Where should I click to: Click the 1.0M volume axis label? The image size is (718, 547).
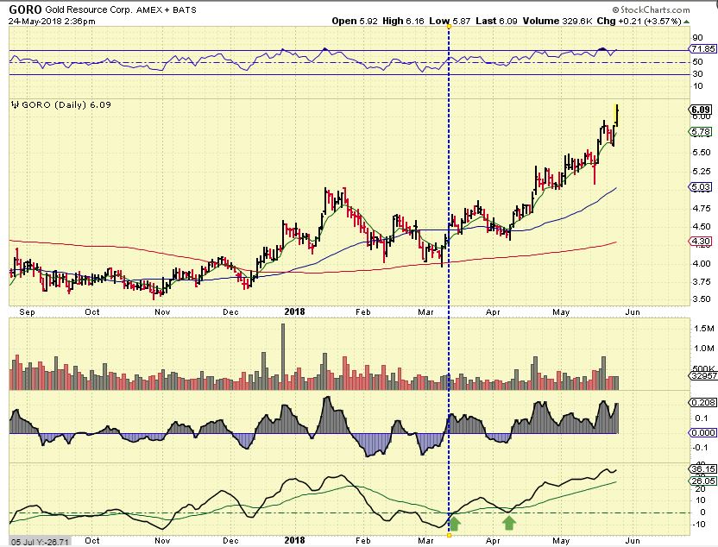point(704,349)
